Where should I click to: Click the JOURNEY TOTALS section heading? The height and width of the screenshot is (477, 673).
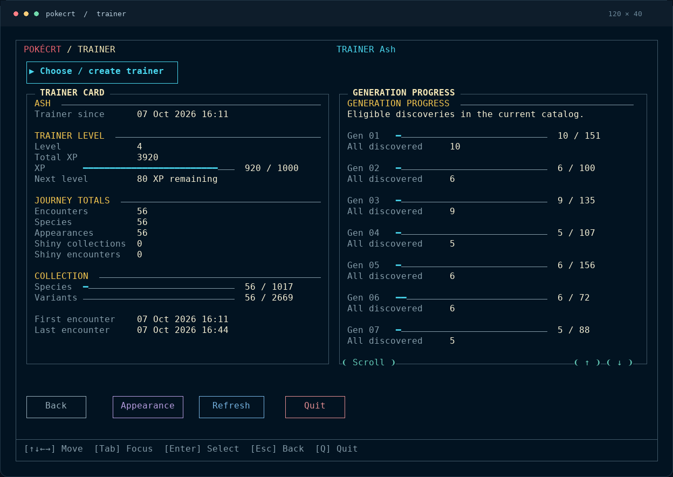tap(72, 201)
